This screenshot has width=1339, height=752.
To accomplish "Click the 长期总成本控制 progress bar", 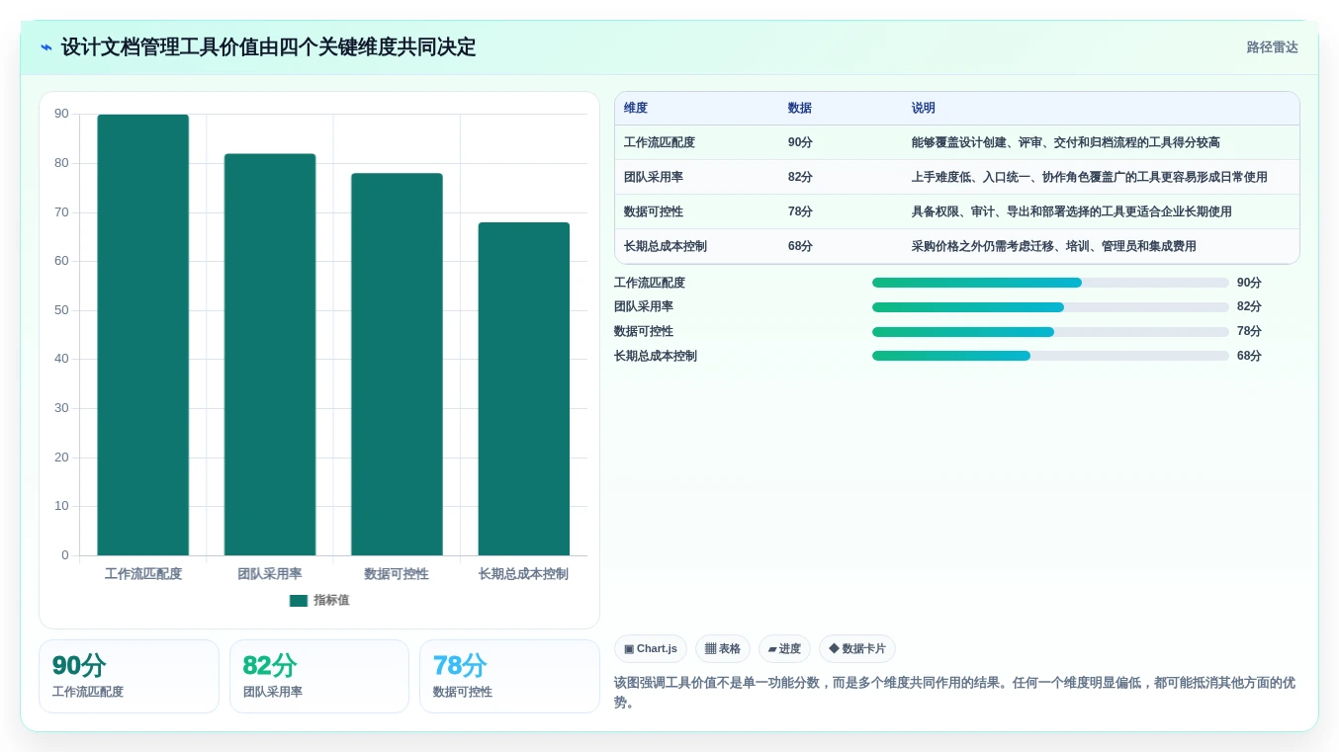I will coord(1050,356).
